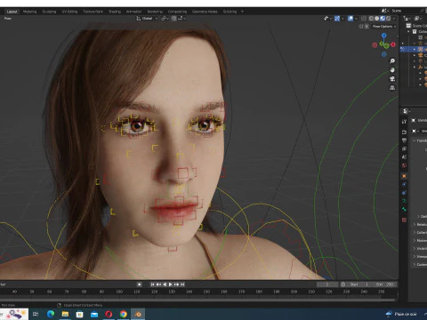Switch to rendered viewport shading
This screenshot has height=320, width=427.
click(x=388, y=19)
